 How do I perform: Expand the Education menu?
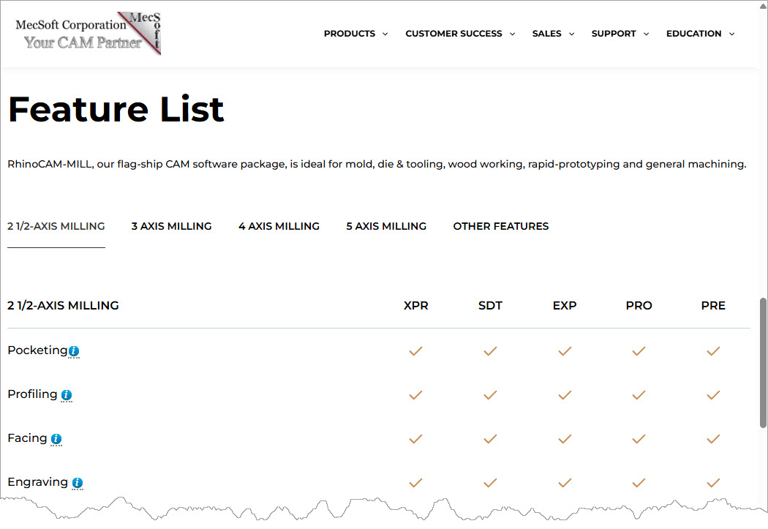pyautogui.click(x=700, y=34)
